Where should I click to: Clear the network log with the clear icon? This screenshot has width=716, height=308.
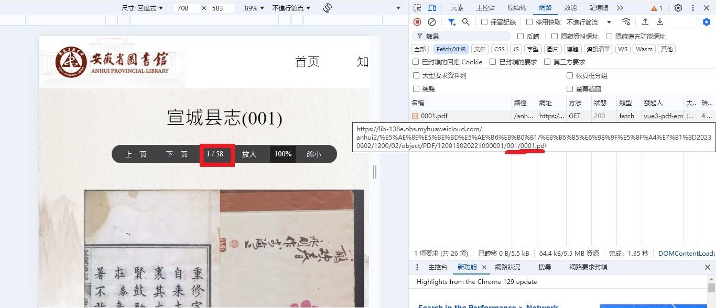(x=432, y=22)
